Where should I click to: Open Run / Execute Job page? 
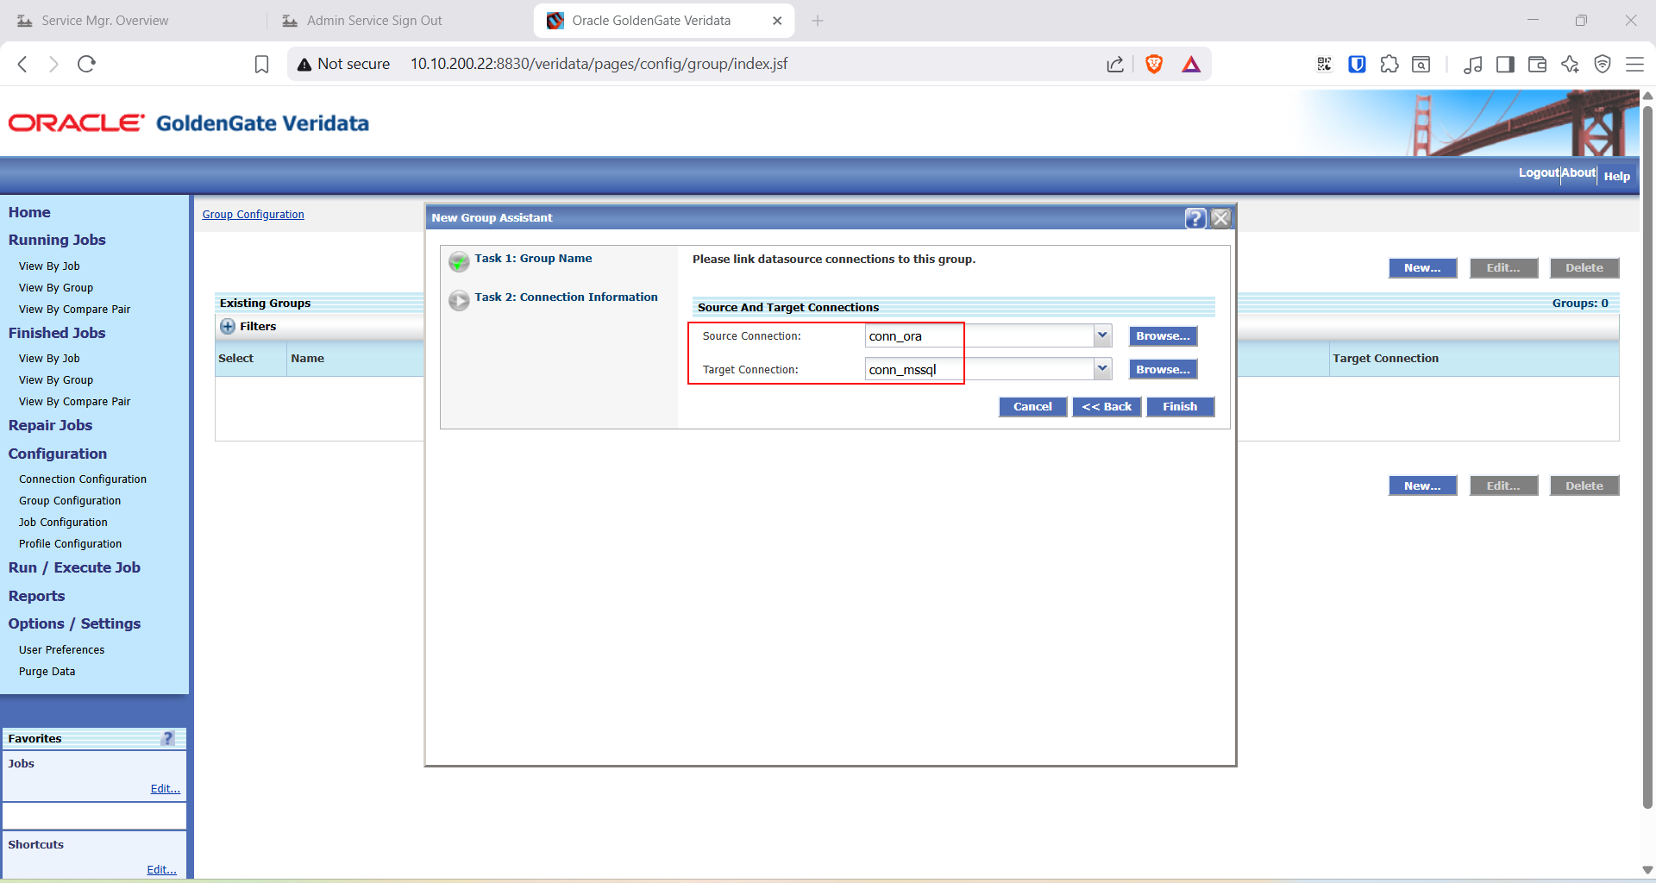(x=74, y=567)
